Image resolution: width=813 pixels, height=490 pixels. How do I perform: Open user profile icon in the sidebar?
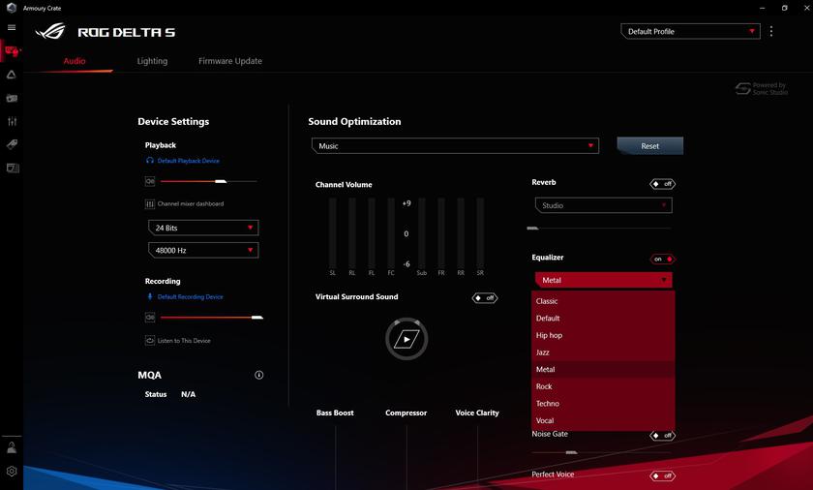12,447
